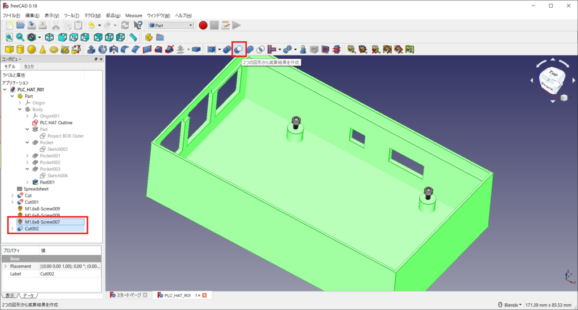Click the torus primitive icon
The image size is (578, 310).
tap(54, 49)
